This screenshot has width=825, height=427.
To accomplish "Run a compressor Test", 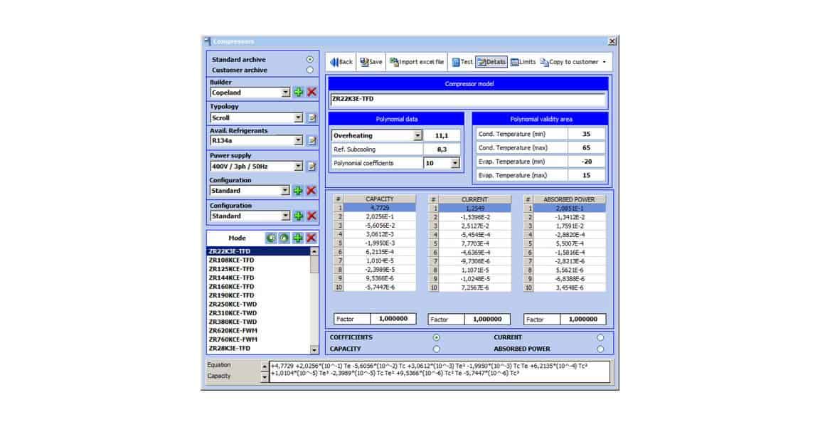I will (x=461, y=62).
